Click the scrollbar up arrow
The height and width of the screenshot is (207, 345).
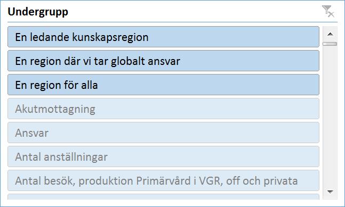330,34
